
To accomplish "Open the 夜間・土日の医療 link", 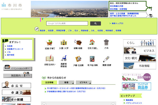I will click(x=117, y=14).
